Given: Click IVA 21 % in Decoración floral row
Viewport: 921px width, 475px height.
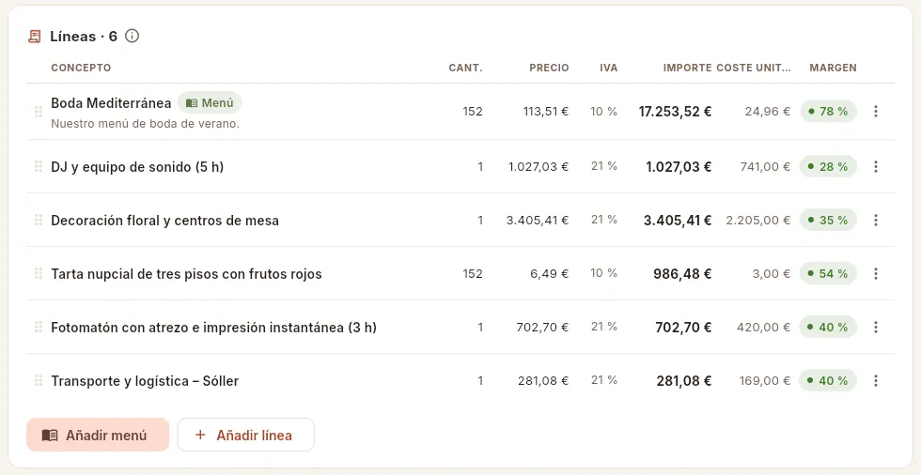Looking at the screenshot, I should point(603,220).
